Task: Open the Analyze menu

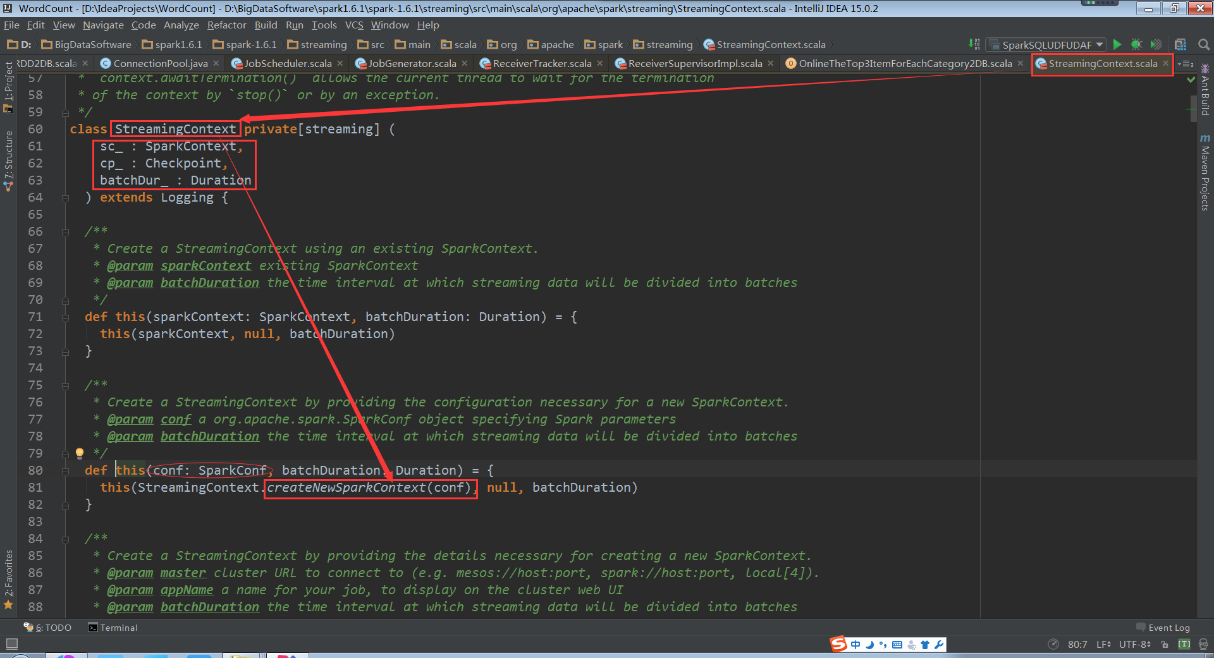Action: pos(181,25)
